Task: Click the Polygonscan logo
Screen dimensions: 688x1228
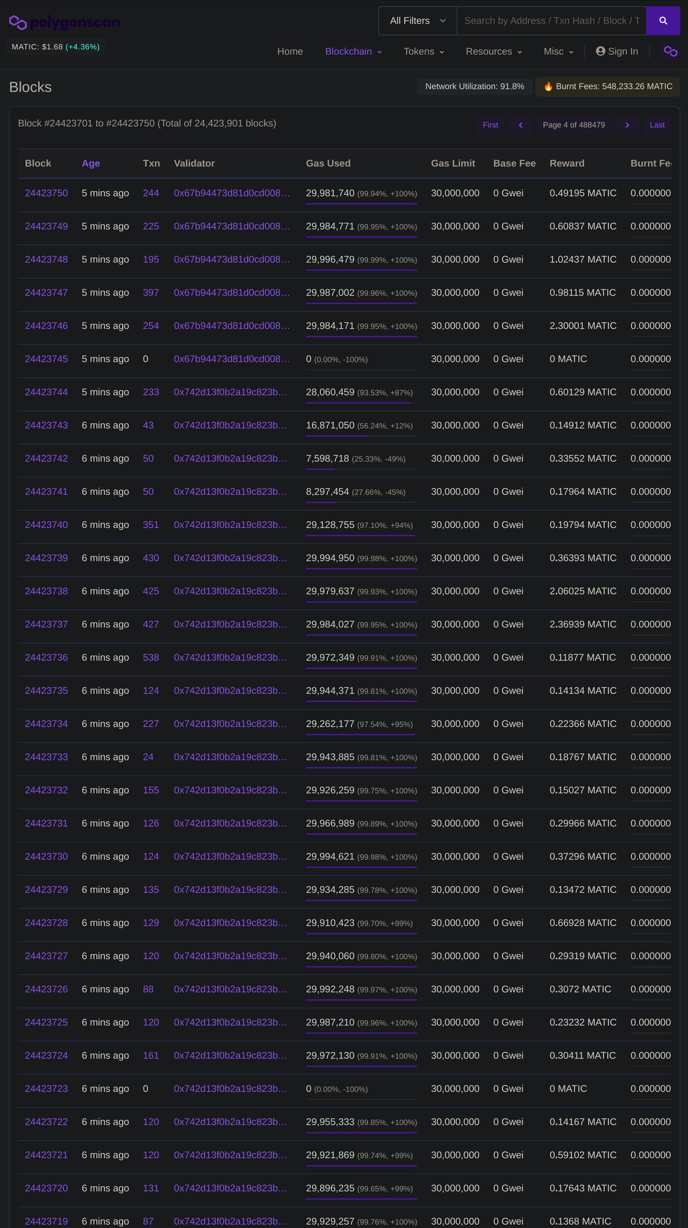Action: (64, 22)
